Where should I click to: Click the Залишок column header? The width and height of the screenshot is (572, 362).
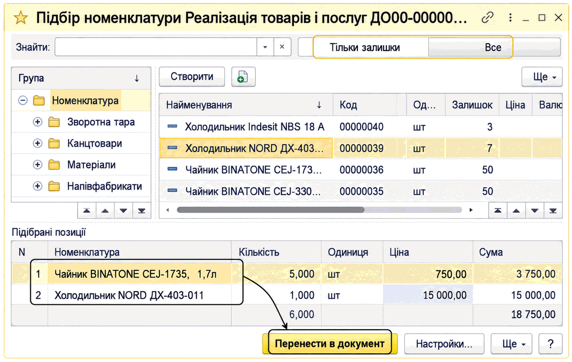coord(472,105)
